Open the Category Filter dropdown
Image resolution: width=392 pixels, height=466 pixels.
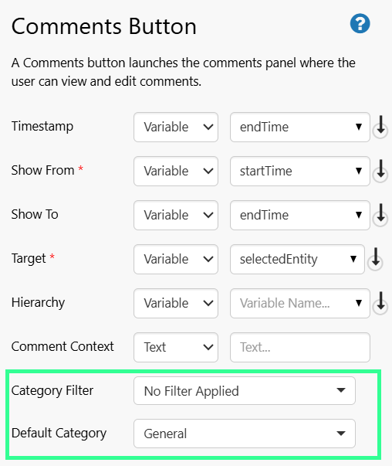tap(245, 391)
